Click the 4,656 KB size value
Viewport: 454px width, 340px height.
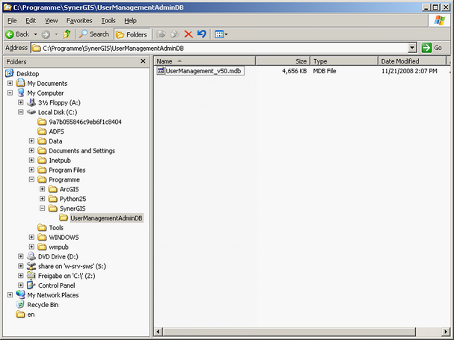pyautogui.click(x=294, y=71)
